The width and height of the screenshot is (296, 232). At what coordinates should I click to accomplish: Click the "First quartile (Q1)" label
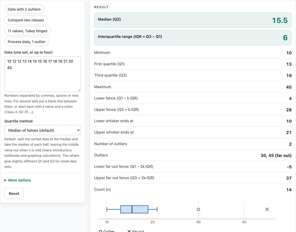click(x=109, y=64)
